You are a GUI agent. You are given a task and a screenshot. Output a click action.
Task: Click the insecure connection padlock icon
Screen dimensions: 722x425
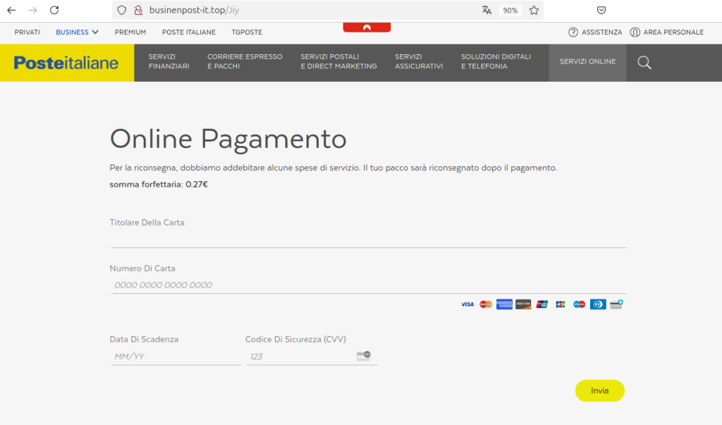pyautogui.click(x=138, y=10)
